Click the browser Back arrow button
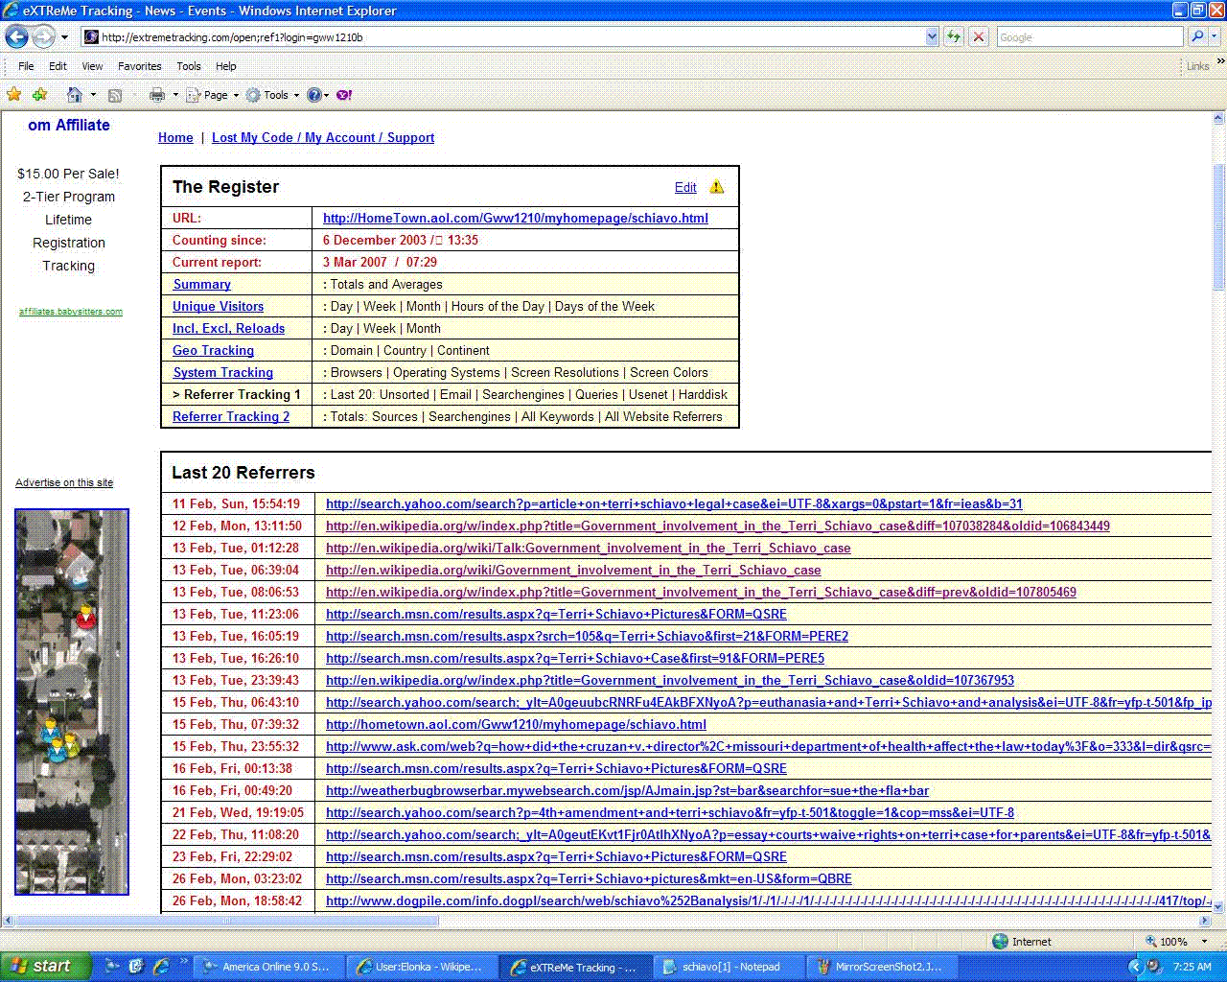Image resolution: width=1227 pixels, height=982 pixels. (17, 37)
